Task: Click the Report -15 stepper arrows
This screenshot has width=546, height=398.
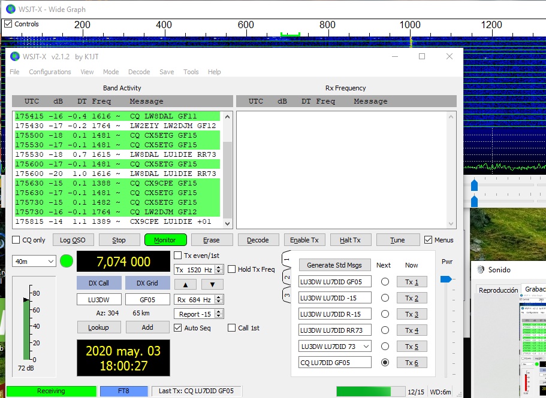Action: tap(219, 314)
